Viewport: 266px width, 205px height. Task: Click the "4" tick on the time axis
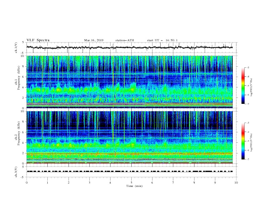[x=110, y=183]
